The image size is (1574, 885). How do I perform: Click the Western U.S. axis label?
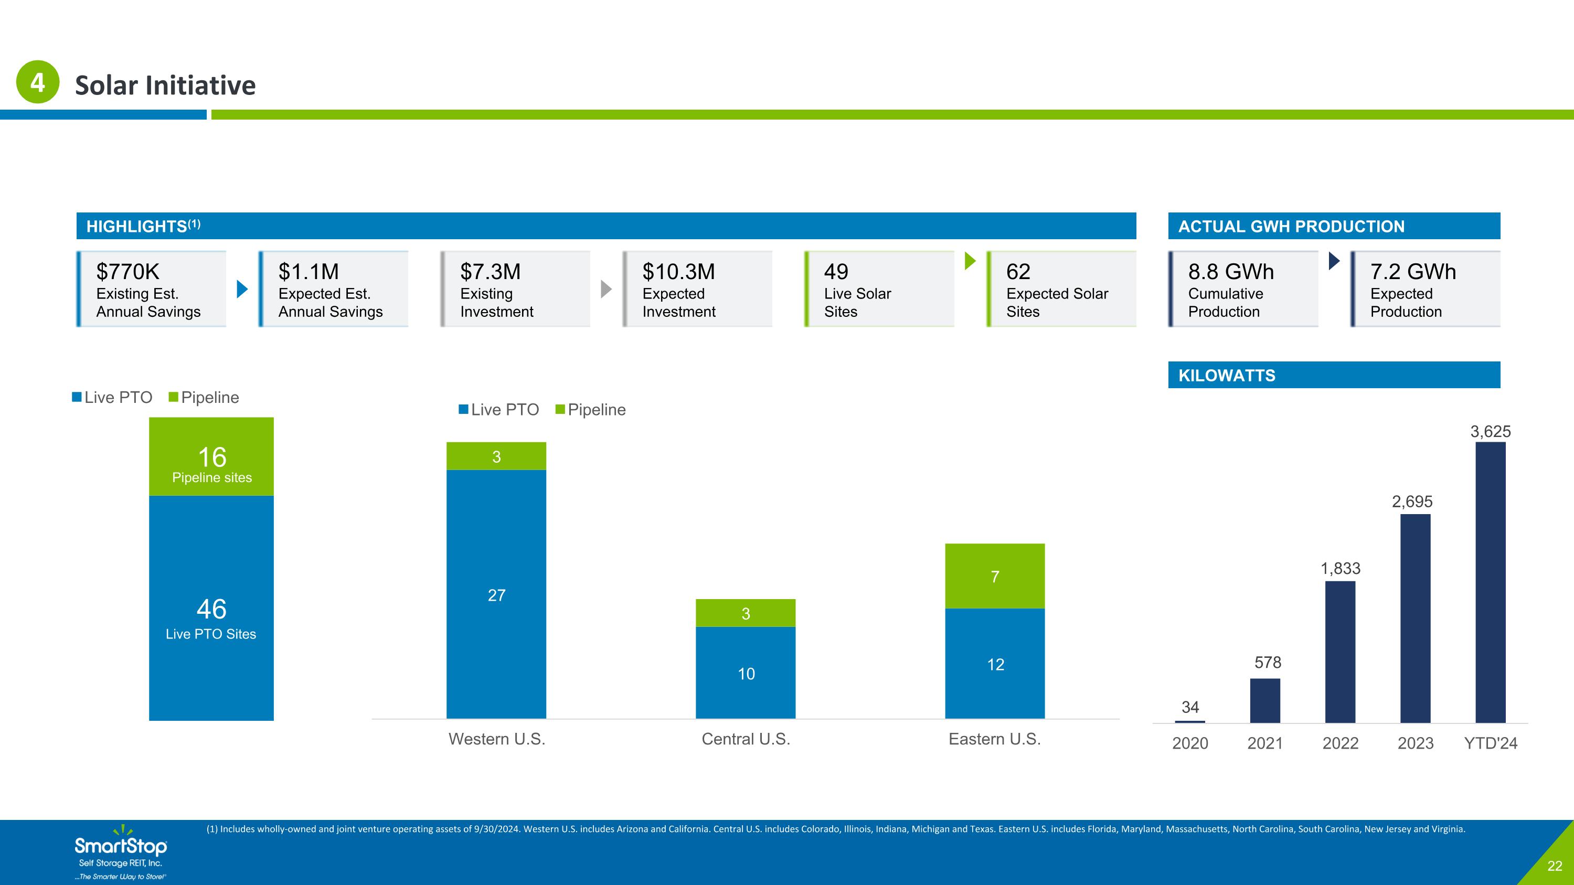pyautogui.click(x=497, y=739)
